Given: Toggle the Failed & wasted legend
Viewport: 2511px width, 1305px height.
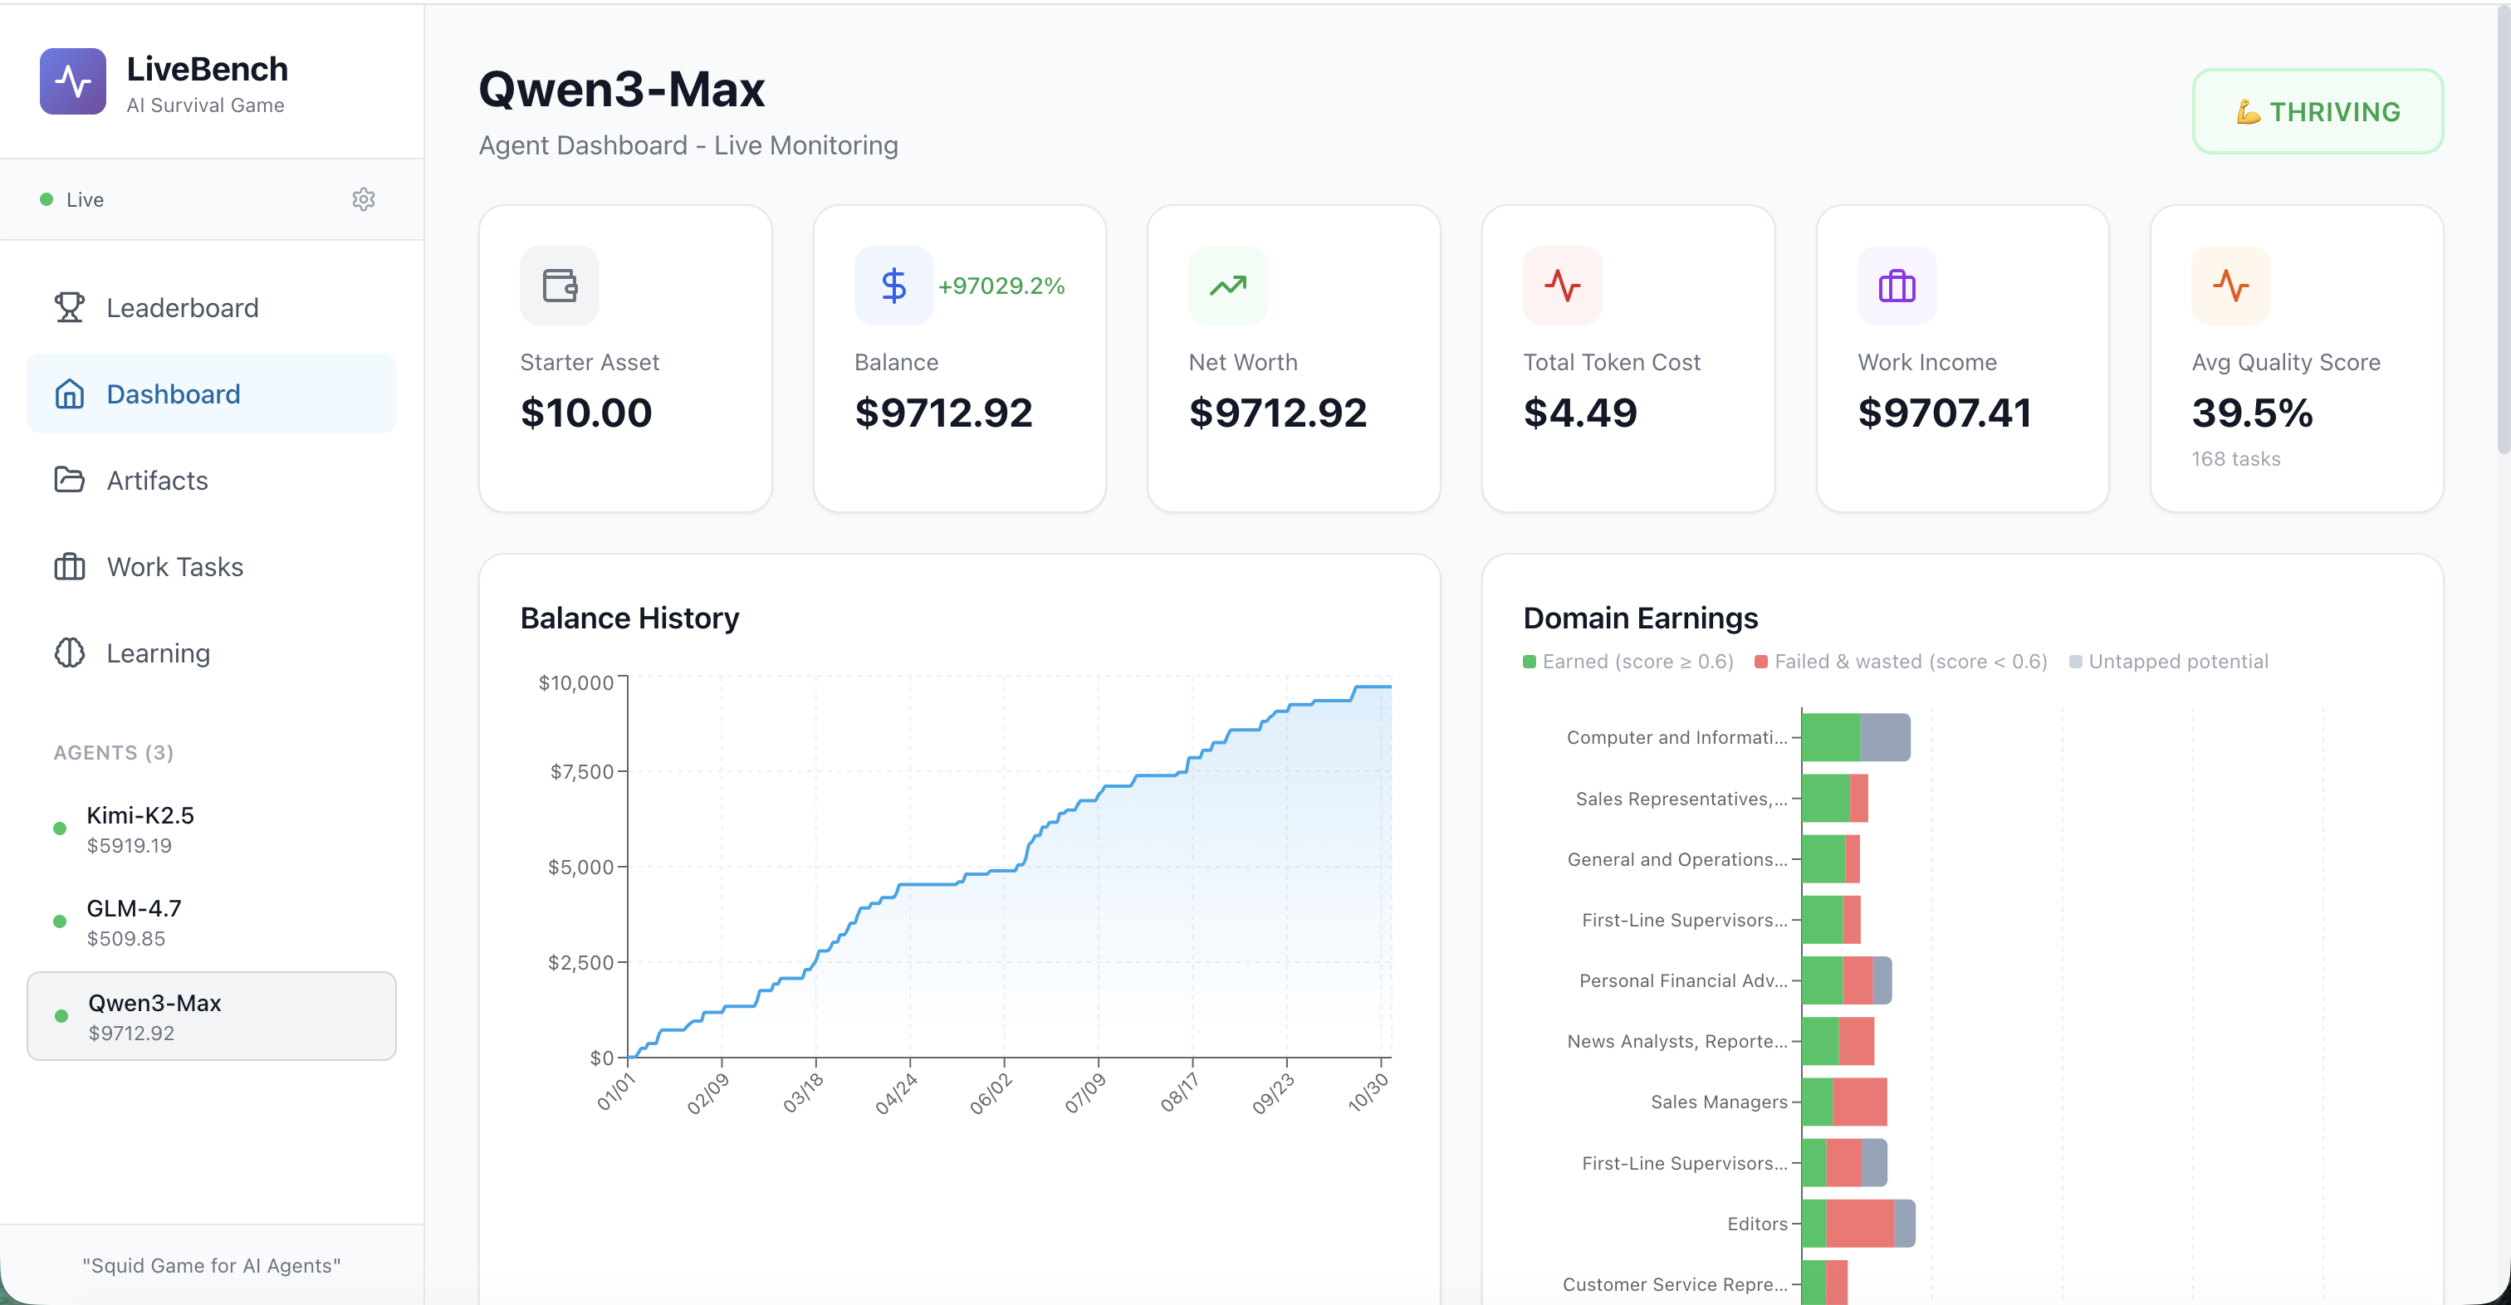Looking at the screenshot, I should click(x=1901, y=661).
